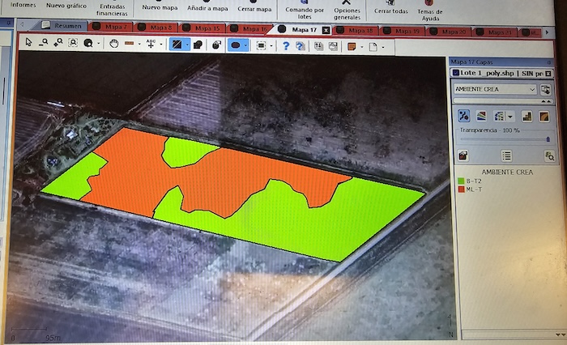Image resolution: width=567 pixels, height=345 pixels.
Task: Click the layer search magnifier icon
Action: [550, 155]
